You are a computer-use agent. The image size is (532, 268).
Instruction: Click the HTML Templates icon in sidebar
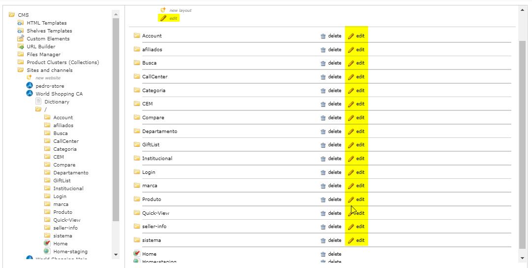(21, 23)
